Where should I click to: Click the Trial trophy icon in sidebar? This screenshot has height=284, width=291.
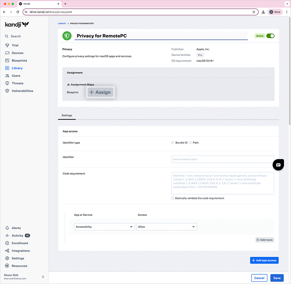(7, 45)
